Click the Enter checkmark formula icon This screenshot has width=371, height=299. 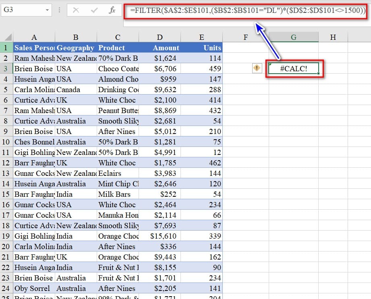click(94, 10)
